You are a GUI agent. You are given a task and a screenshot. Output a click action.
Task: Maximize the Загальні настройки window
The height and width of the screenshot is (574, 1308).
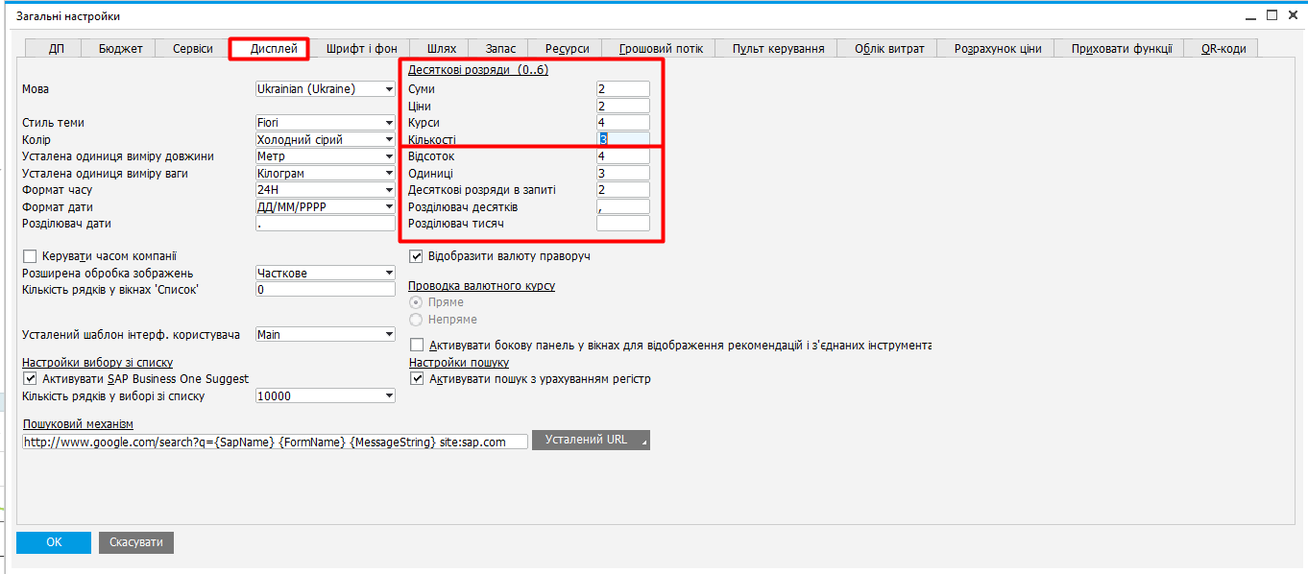pyautogui.click(x=1272, y=15)
